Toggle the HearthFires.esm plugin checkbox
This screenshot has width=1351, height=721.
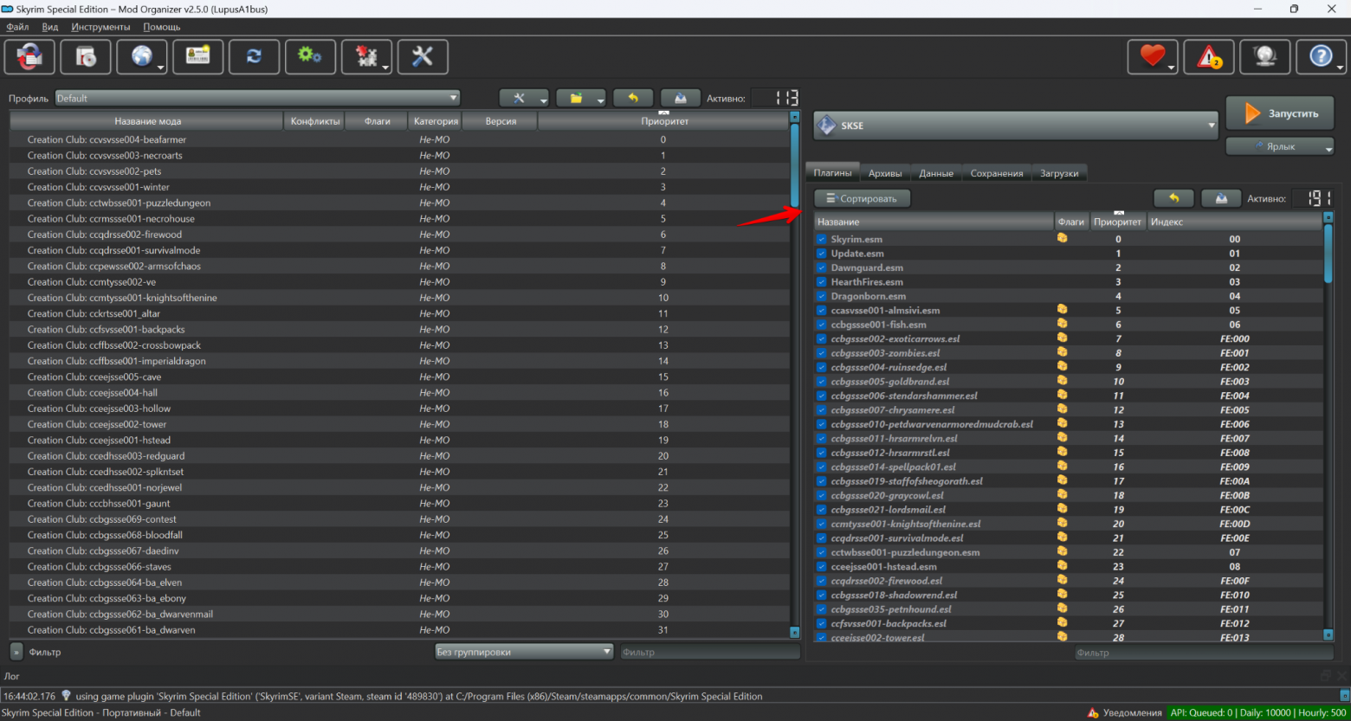coord(821,282)
